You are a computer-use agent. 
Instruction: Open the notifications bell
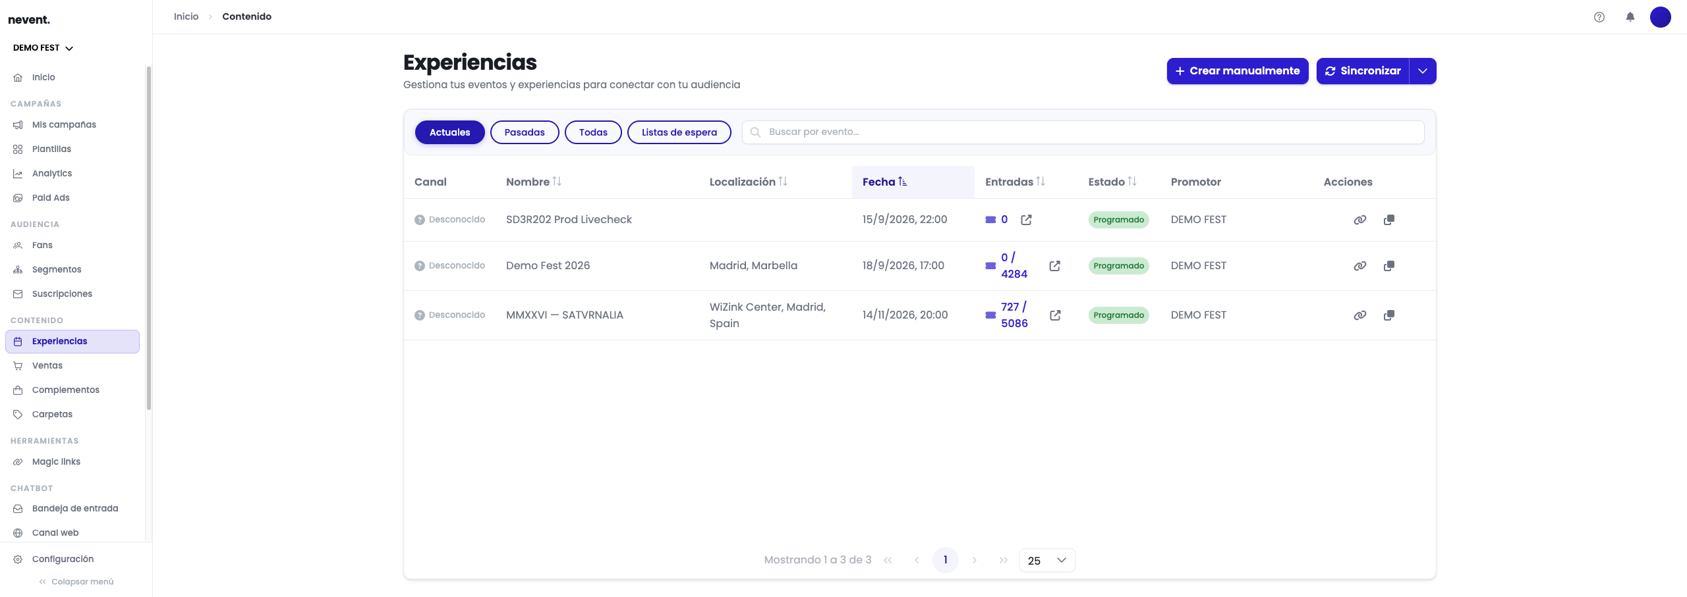1630,17
